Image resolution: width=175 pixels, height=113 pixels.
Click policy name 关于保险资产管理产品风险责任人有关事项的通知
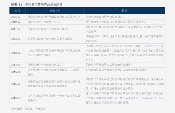click(54, 72)
